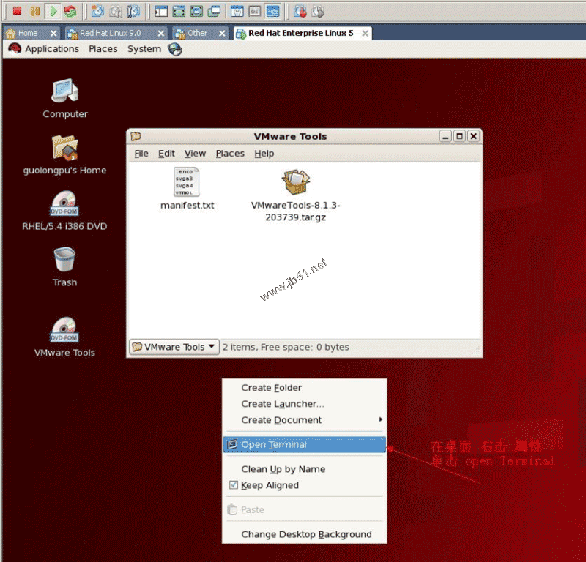This screenshot has height=562, width=586.
Task: Open the Help menu in VMware Tools window
Action: coord(264,154)
